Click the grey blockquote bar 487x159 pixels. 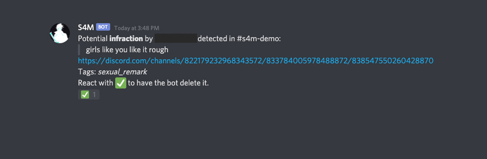79,49
